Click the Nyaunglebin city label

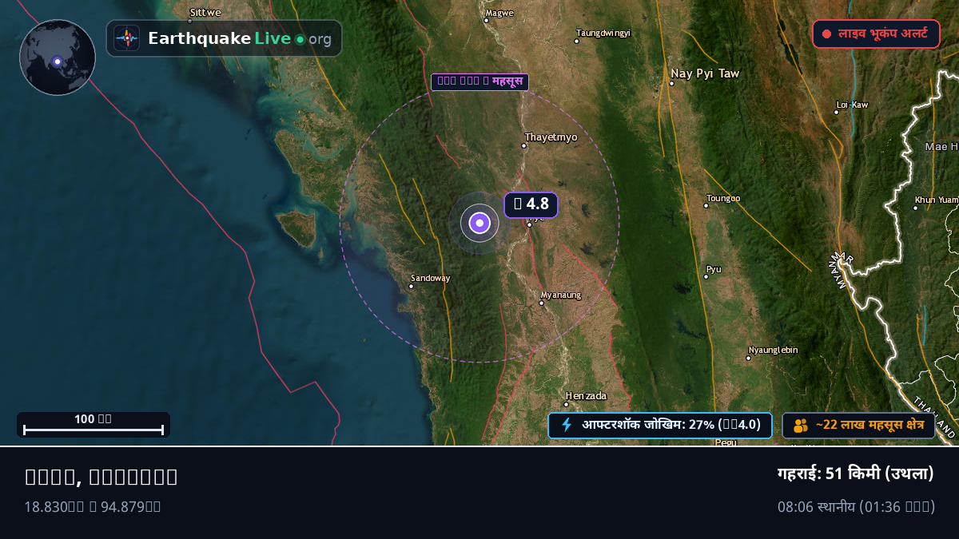pos(773,351)
